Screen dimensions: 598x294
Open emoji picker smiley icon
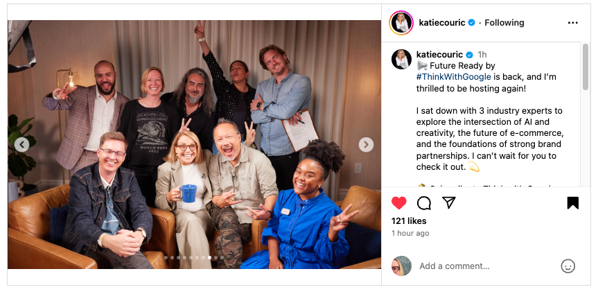pos(568,266)
